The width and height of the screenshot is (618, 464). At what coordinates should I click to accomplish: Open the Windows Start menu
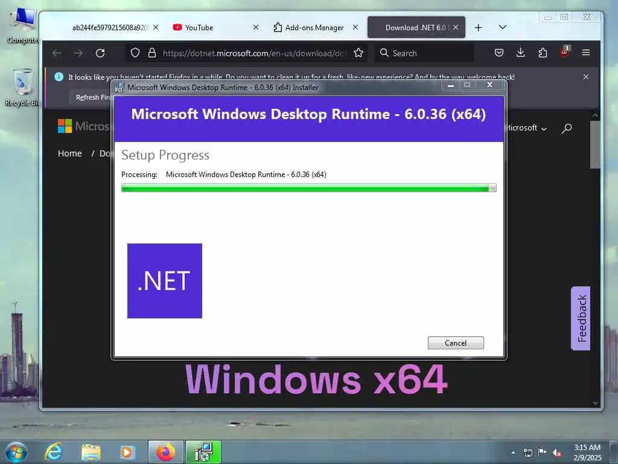point(16,452)
